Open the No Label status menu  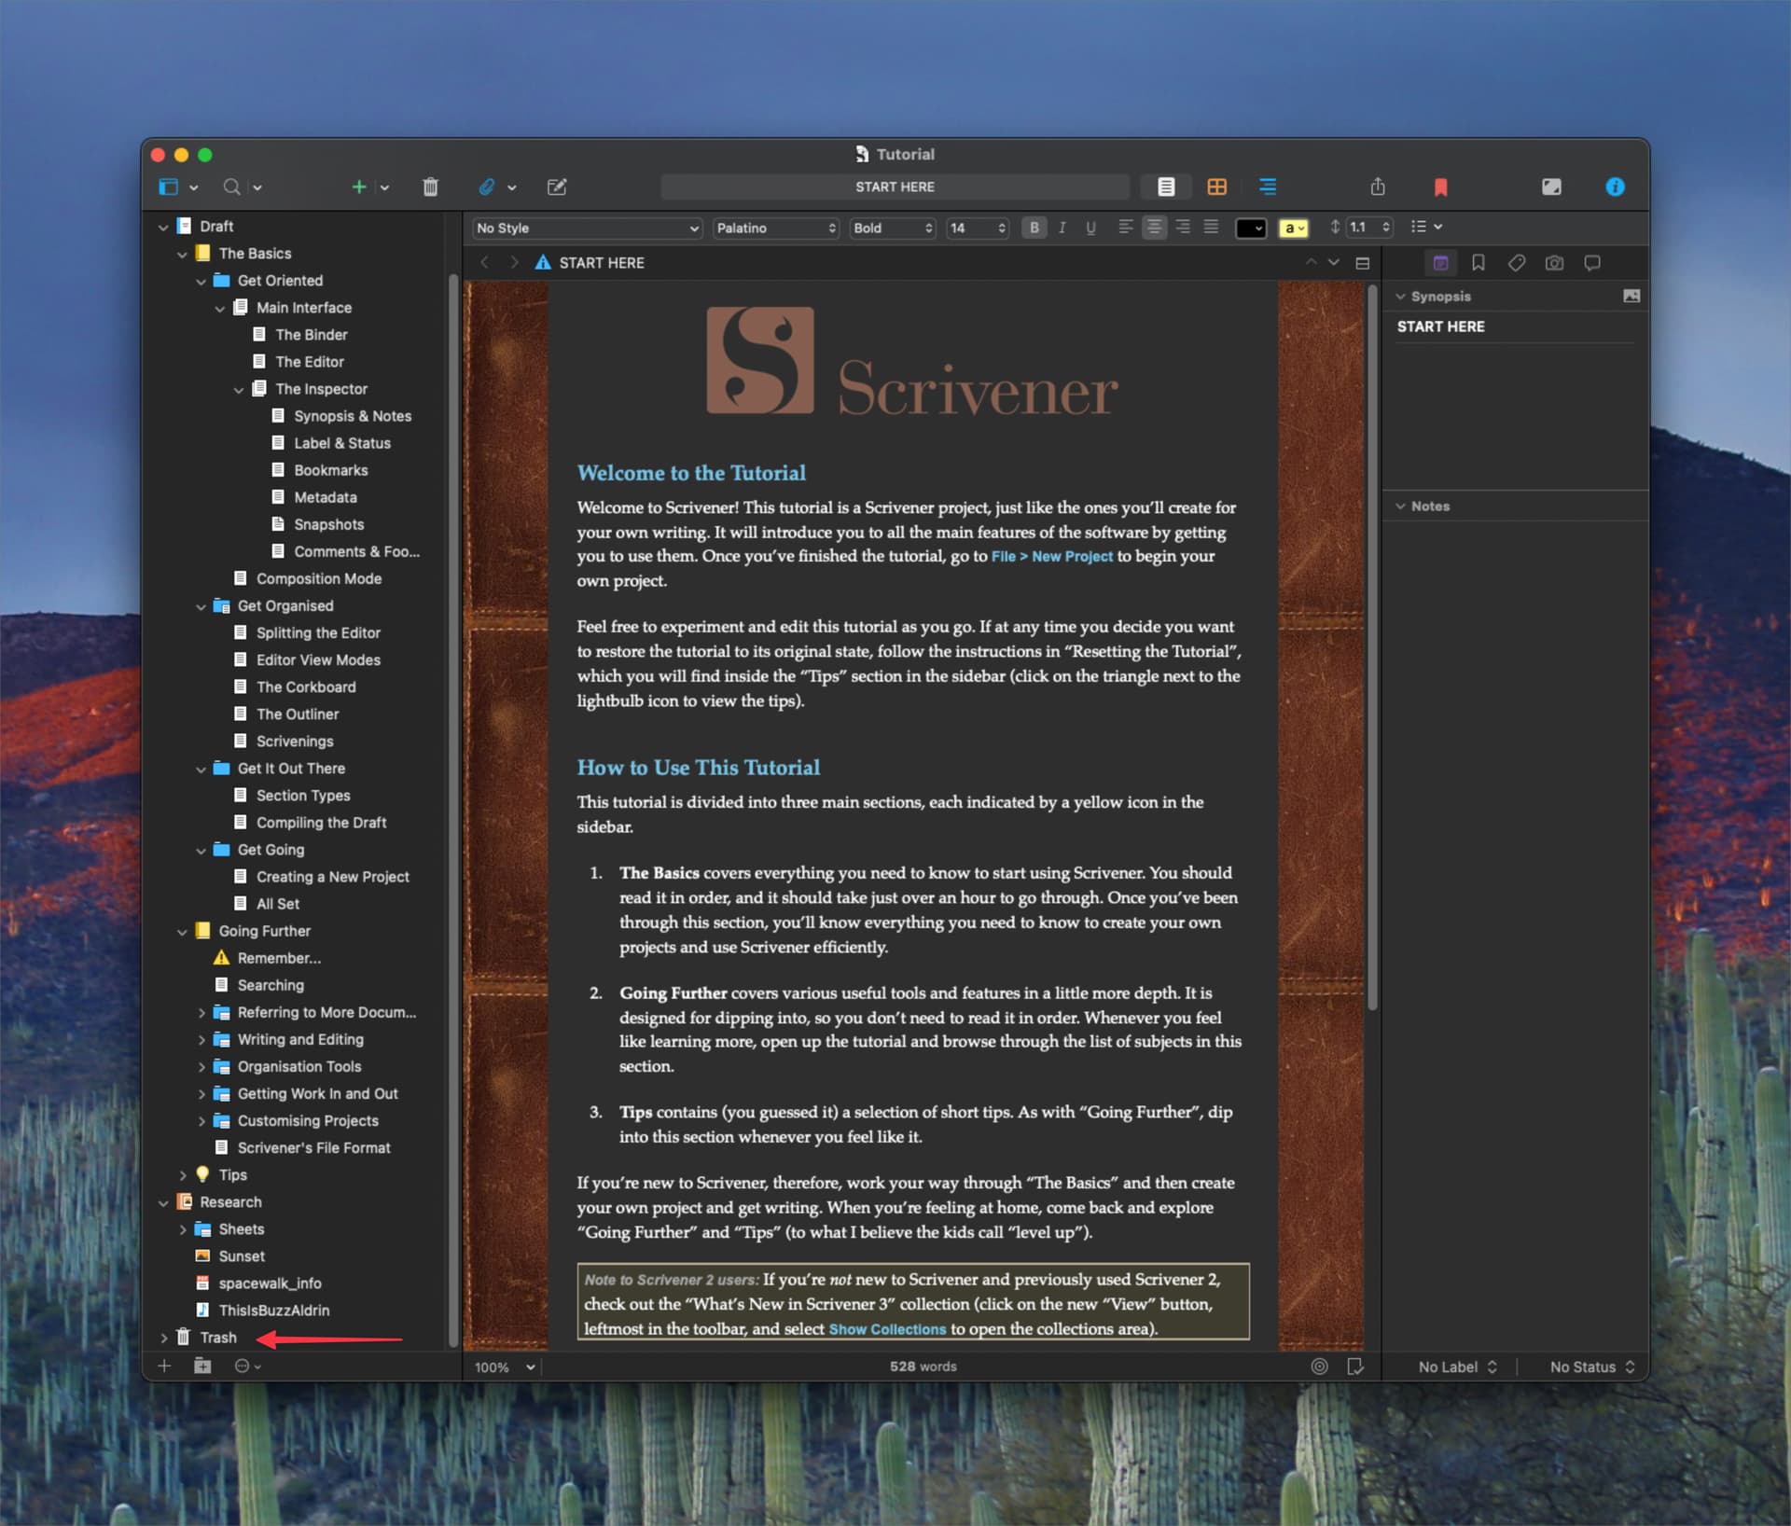1455,1366
